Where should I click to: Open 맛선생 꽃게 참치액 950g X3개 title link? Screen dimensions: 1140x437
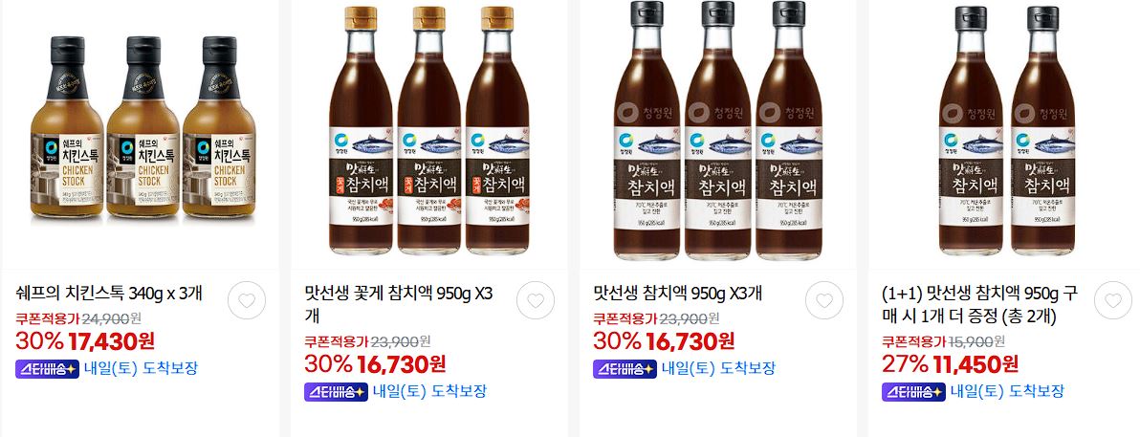(x=399, y=305)
